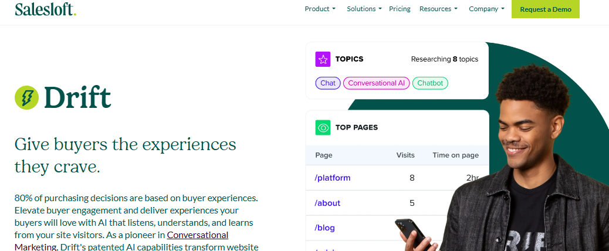Click the green eye Top Pages icon
609x251 pixels.
tap(323, 127)
